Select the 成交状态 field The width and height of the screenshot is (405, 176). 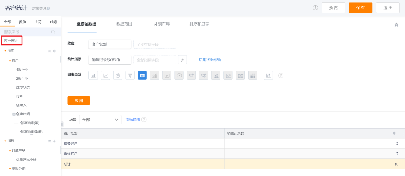point(23,87)
